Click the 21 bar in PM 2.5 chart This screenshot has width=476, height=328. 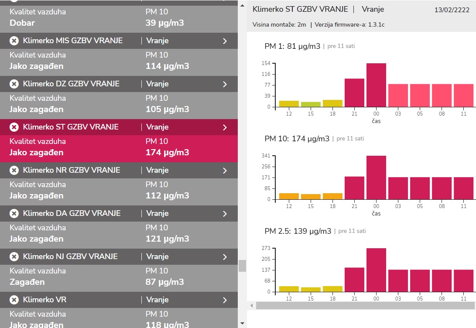coord(354,280)
